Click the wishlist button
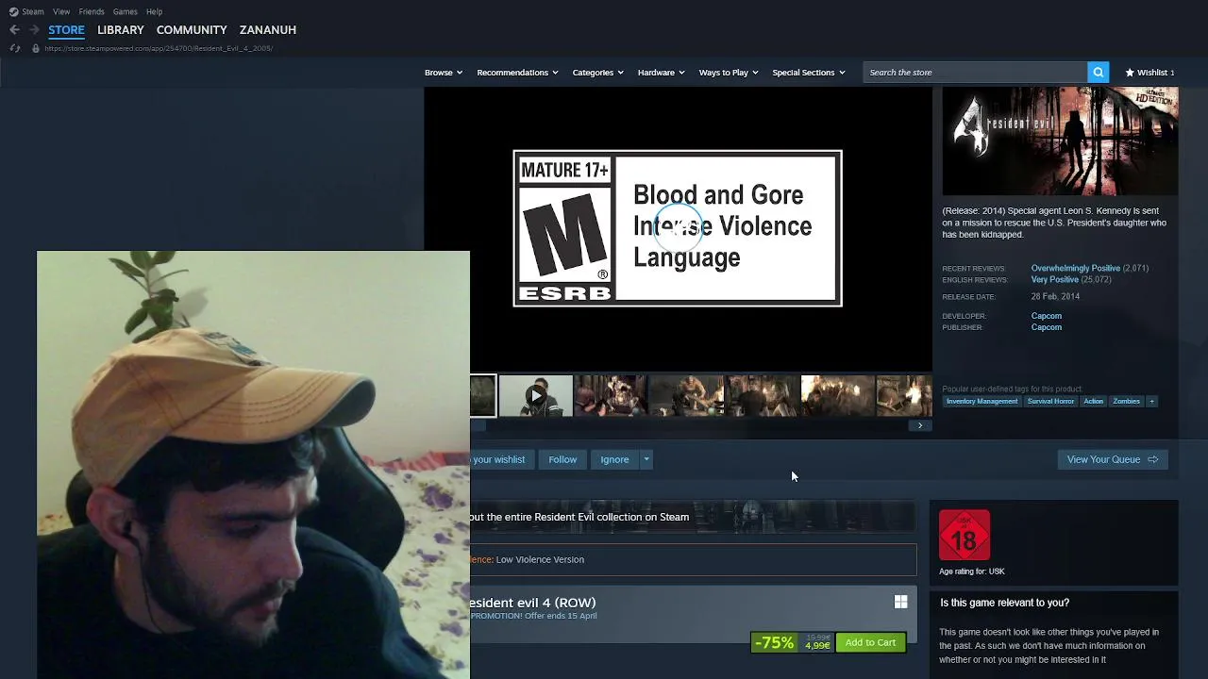This screenshot has height=679, width=1208. tap(502, 459)
